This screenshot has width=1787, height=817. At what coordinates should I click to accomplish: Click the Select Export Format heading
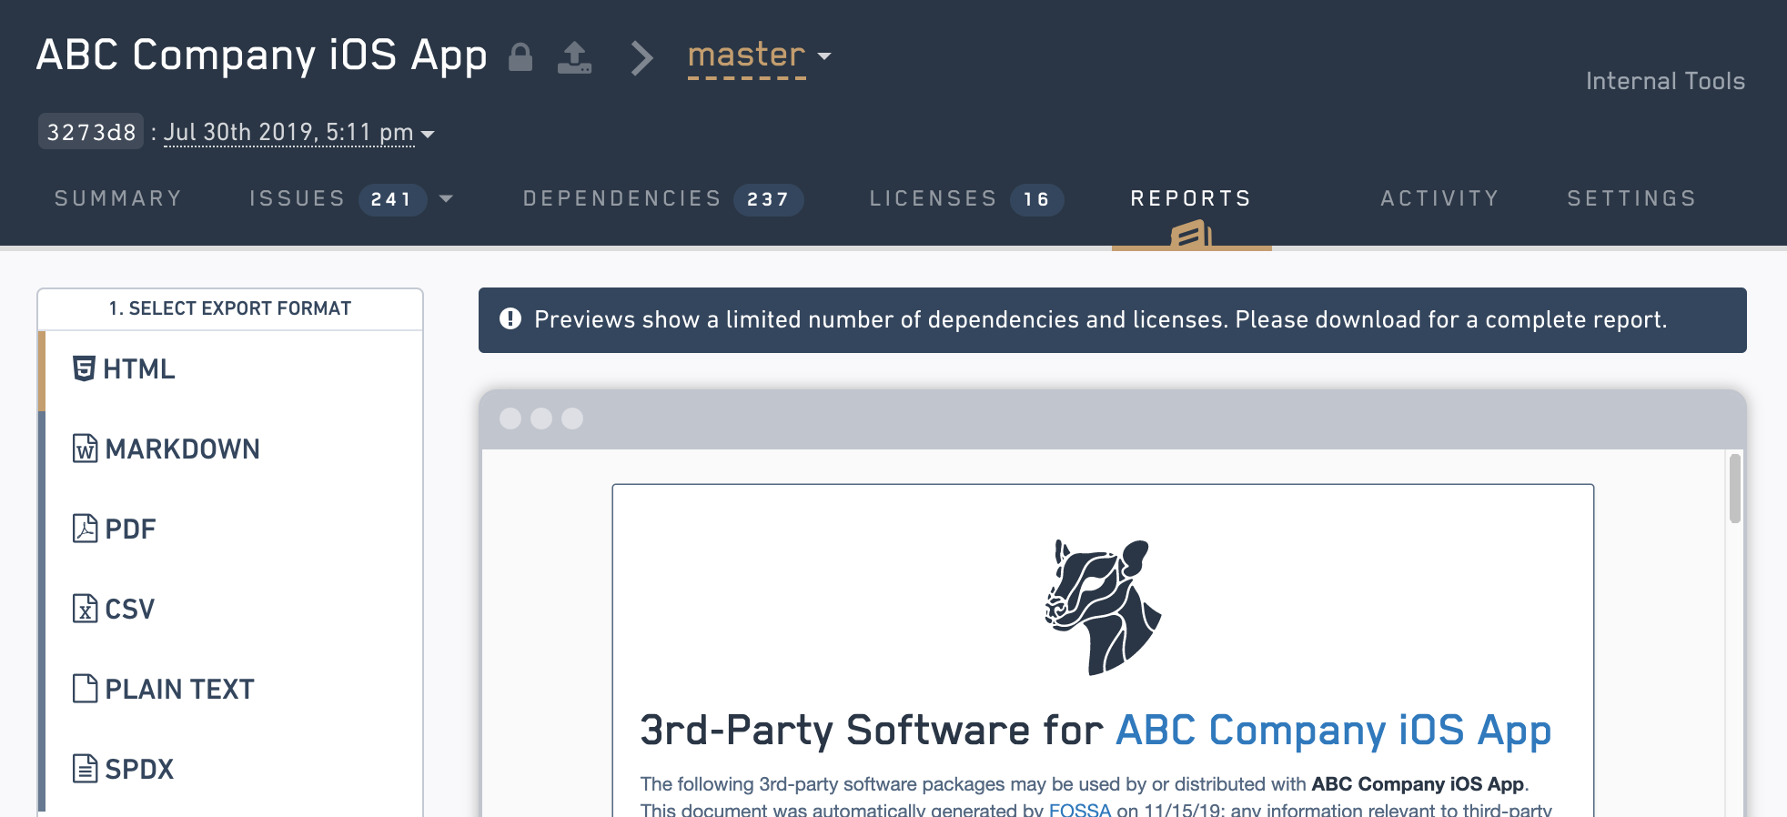point(230,308)
